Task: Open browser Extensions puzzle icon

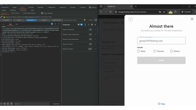Action: (x=175, y=12)
